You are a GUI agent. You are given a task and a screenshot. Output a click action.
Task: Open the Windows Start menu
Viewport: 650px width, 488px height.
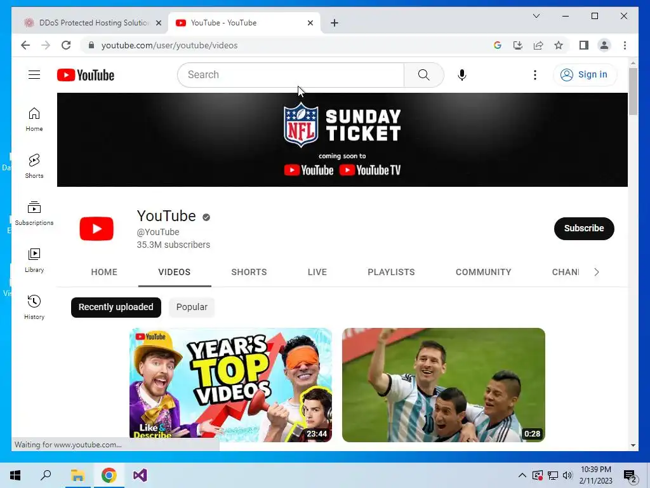pos(15,475)
